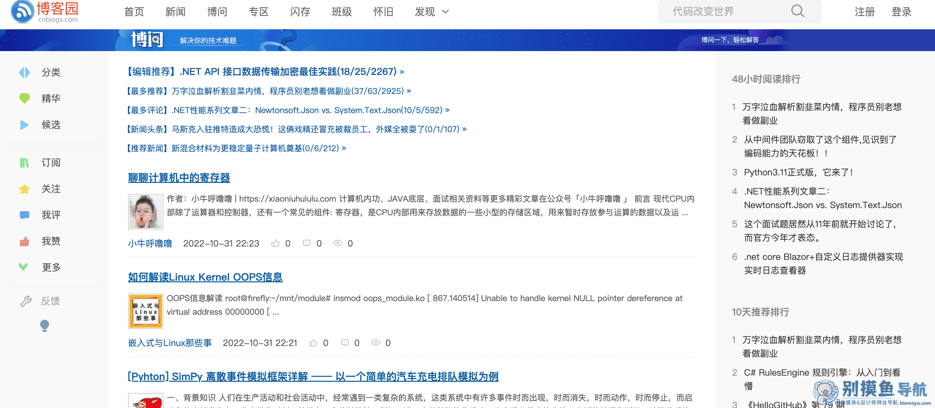Click 小牛呼噜噜 author avatar thumbnail
Viewport: 935px width, 408px height.
[145, 211]
